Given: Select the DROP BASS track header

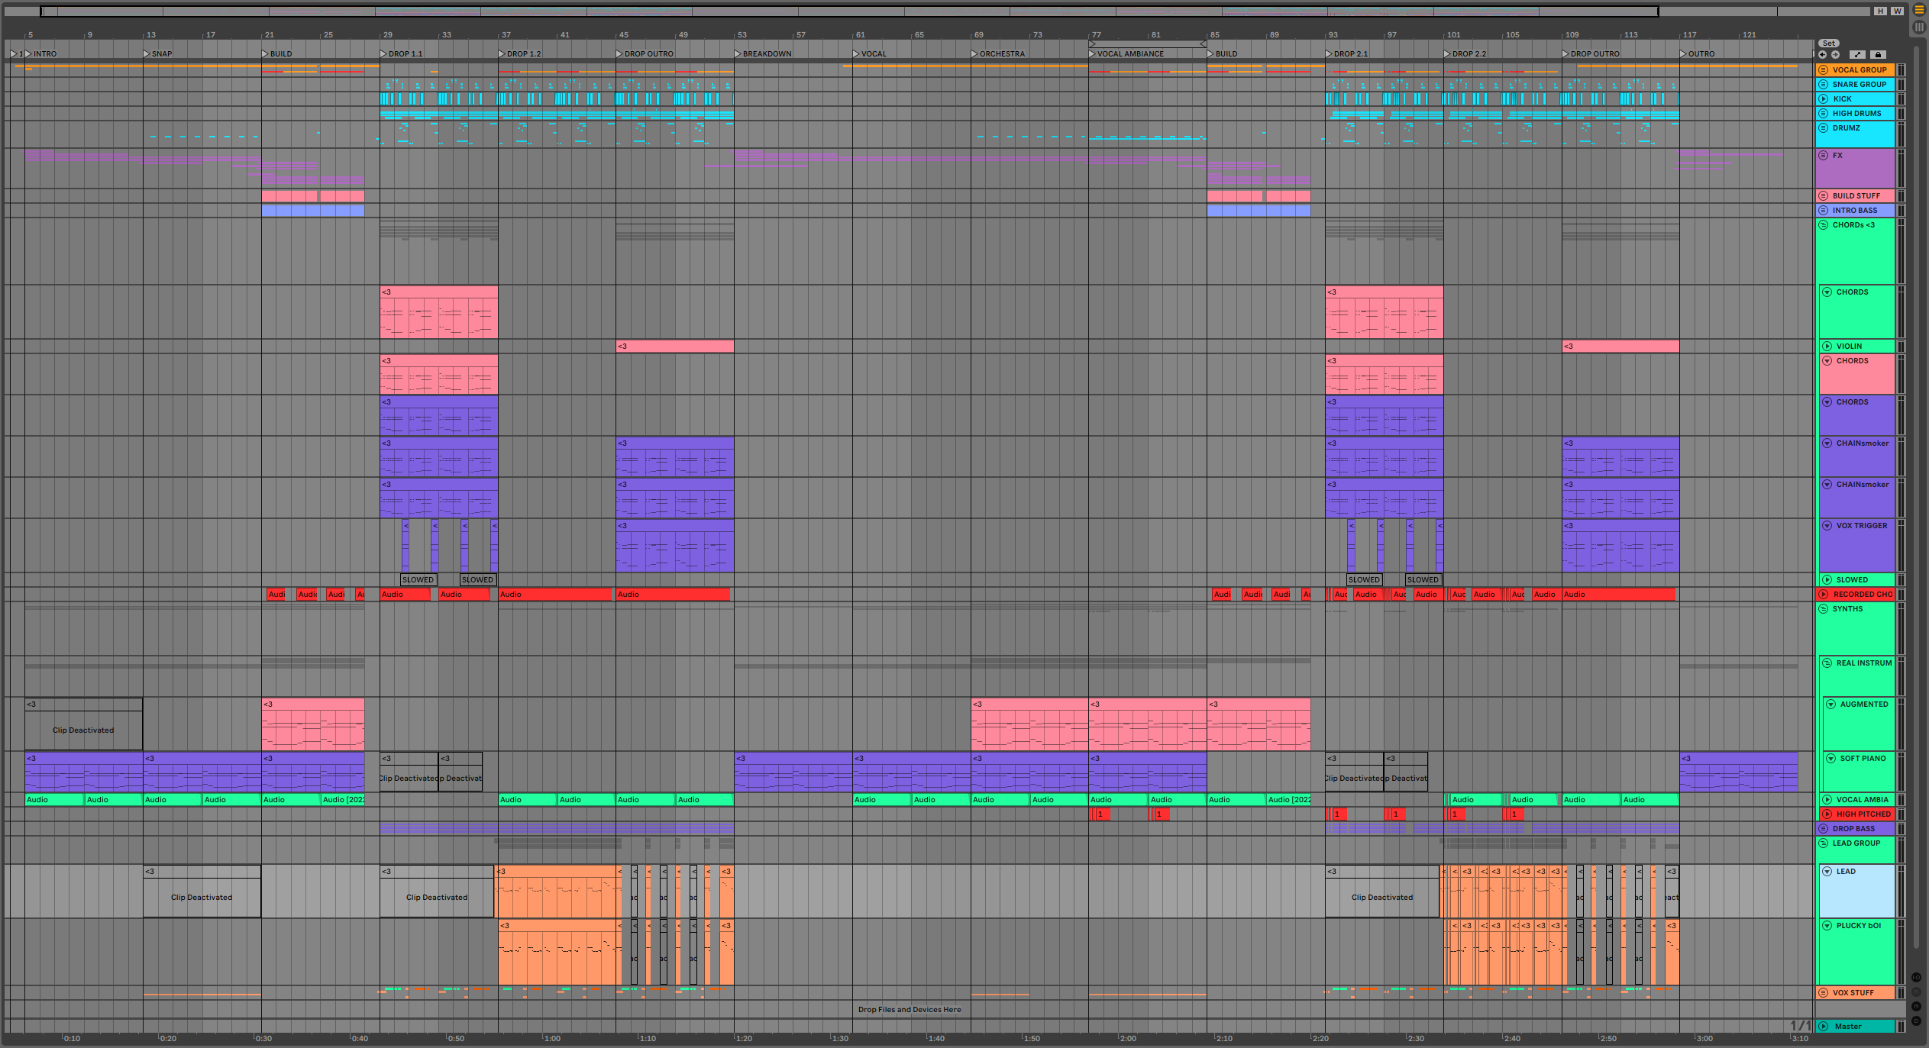Looking at the screenshot, I should (1854, 829).
